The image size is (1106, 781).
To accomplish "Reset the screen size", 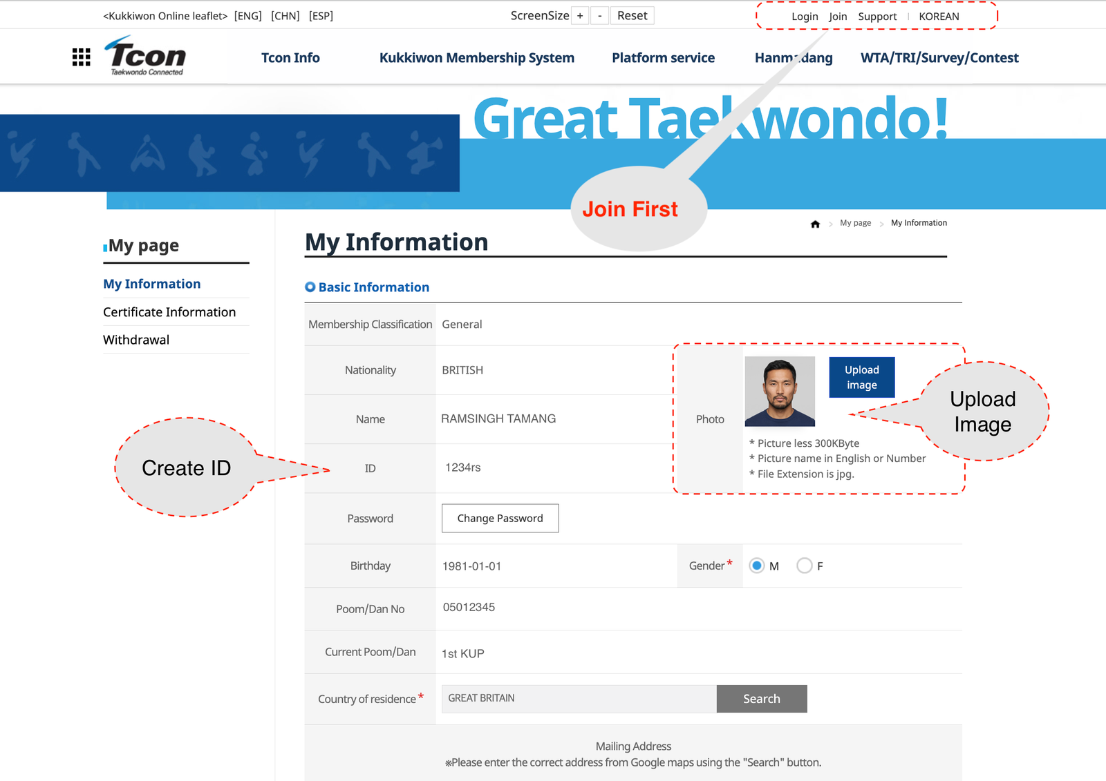I will coord(632,16).
